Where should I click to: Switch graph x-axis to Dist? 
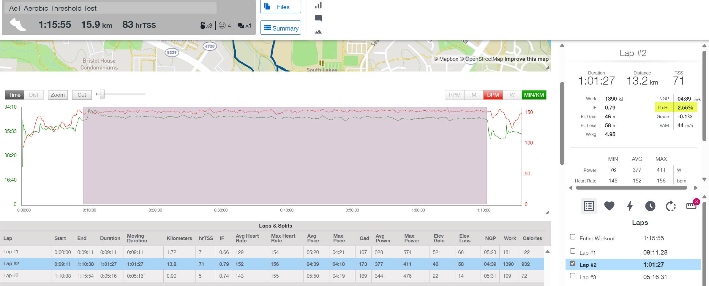(34, 95)
